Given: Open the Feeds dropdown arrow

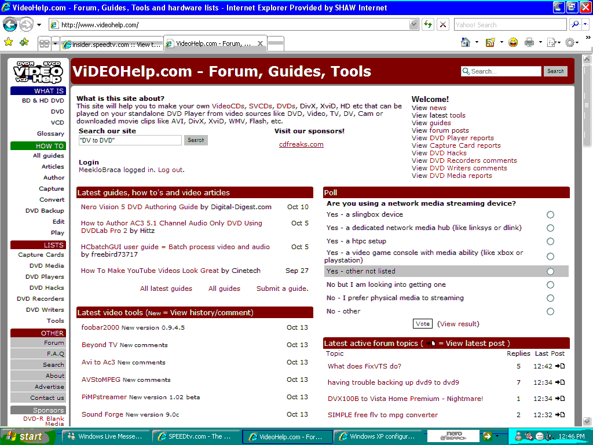Looking at the screenshot, I should tap(502, 42).
